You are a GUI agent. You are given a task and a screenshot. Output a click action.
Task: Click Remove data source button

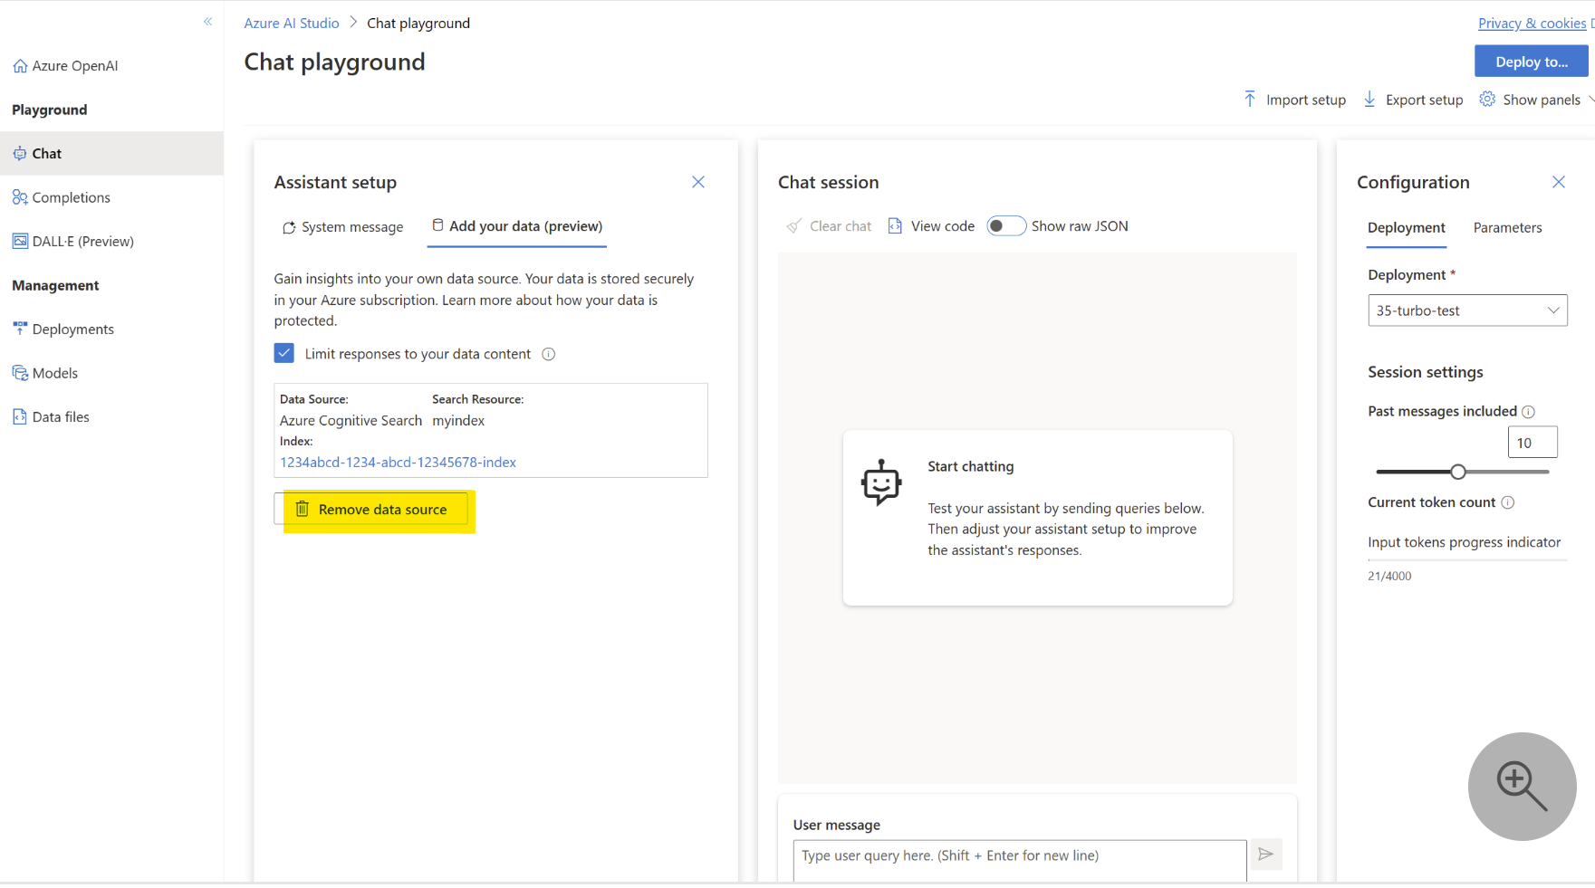(371, 510)
